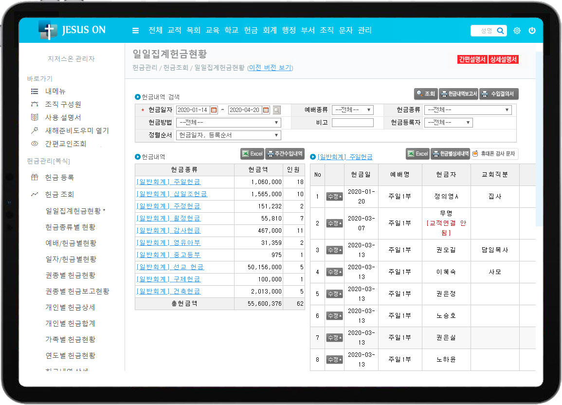
Task: Open the 회계 top menu
Action: [x=270, y=30]
